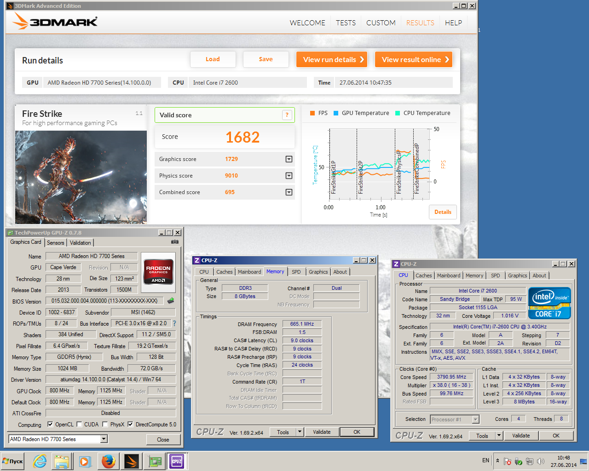Open Caches tab in the right CPU-Z window
Image resolution: width=589 pixels, height=471 pixels.
pyautogui.click(x=424, y=276)
